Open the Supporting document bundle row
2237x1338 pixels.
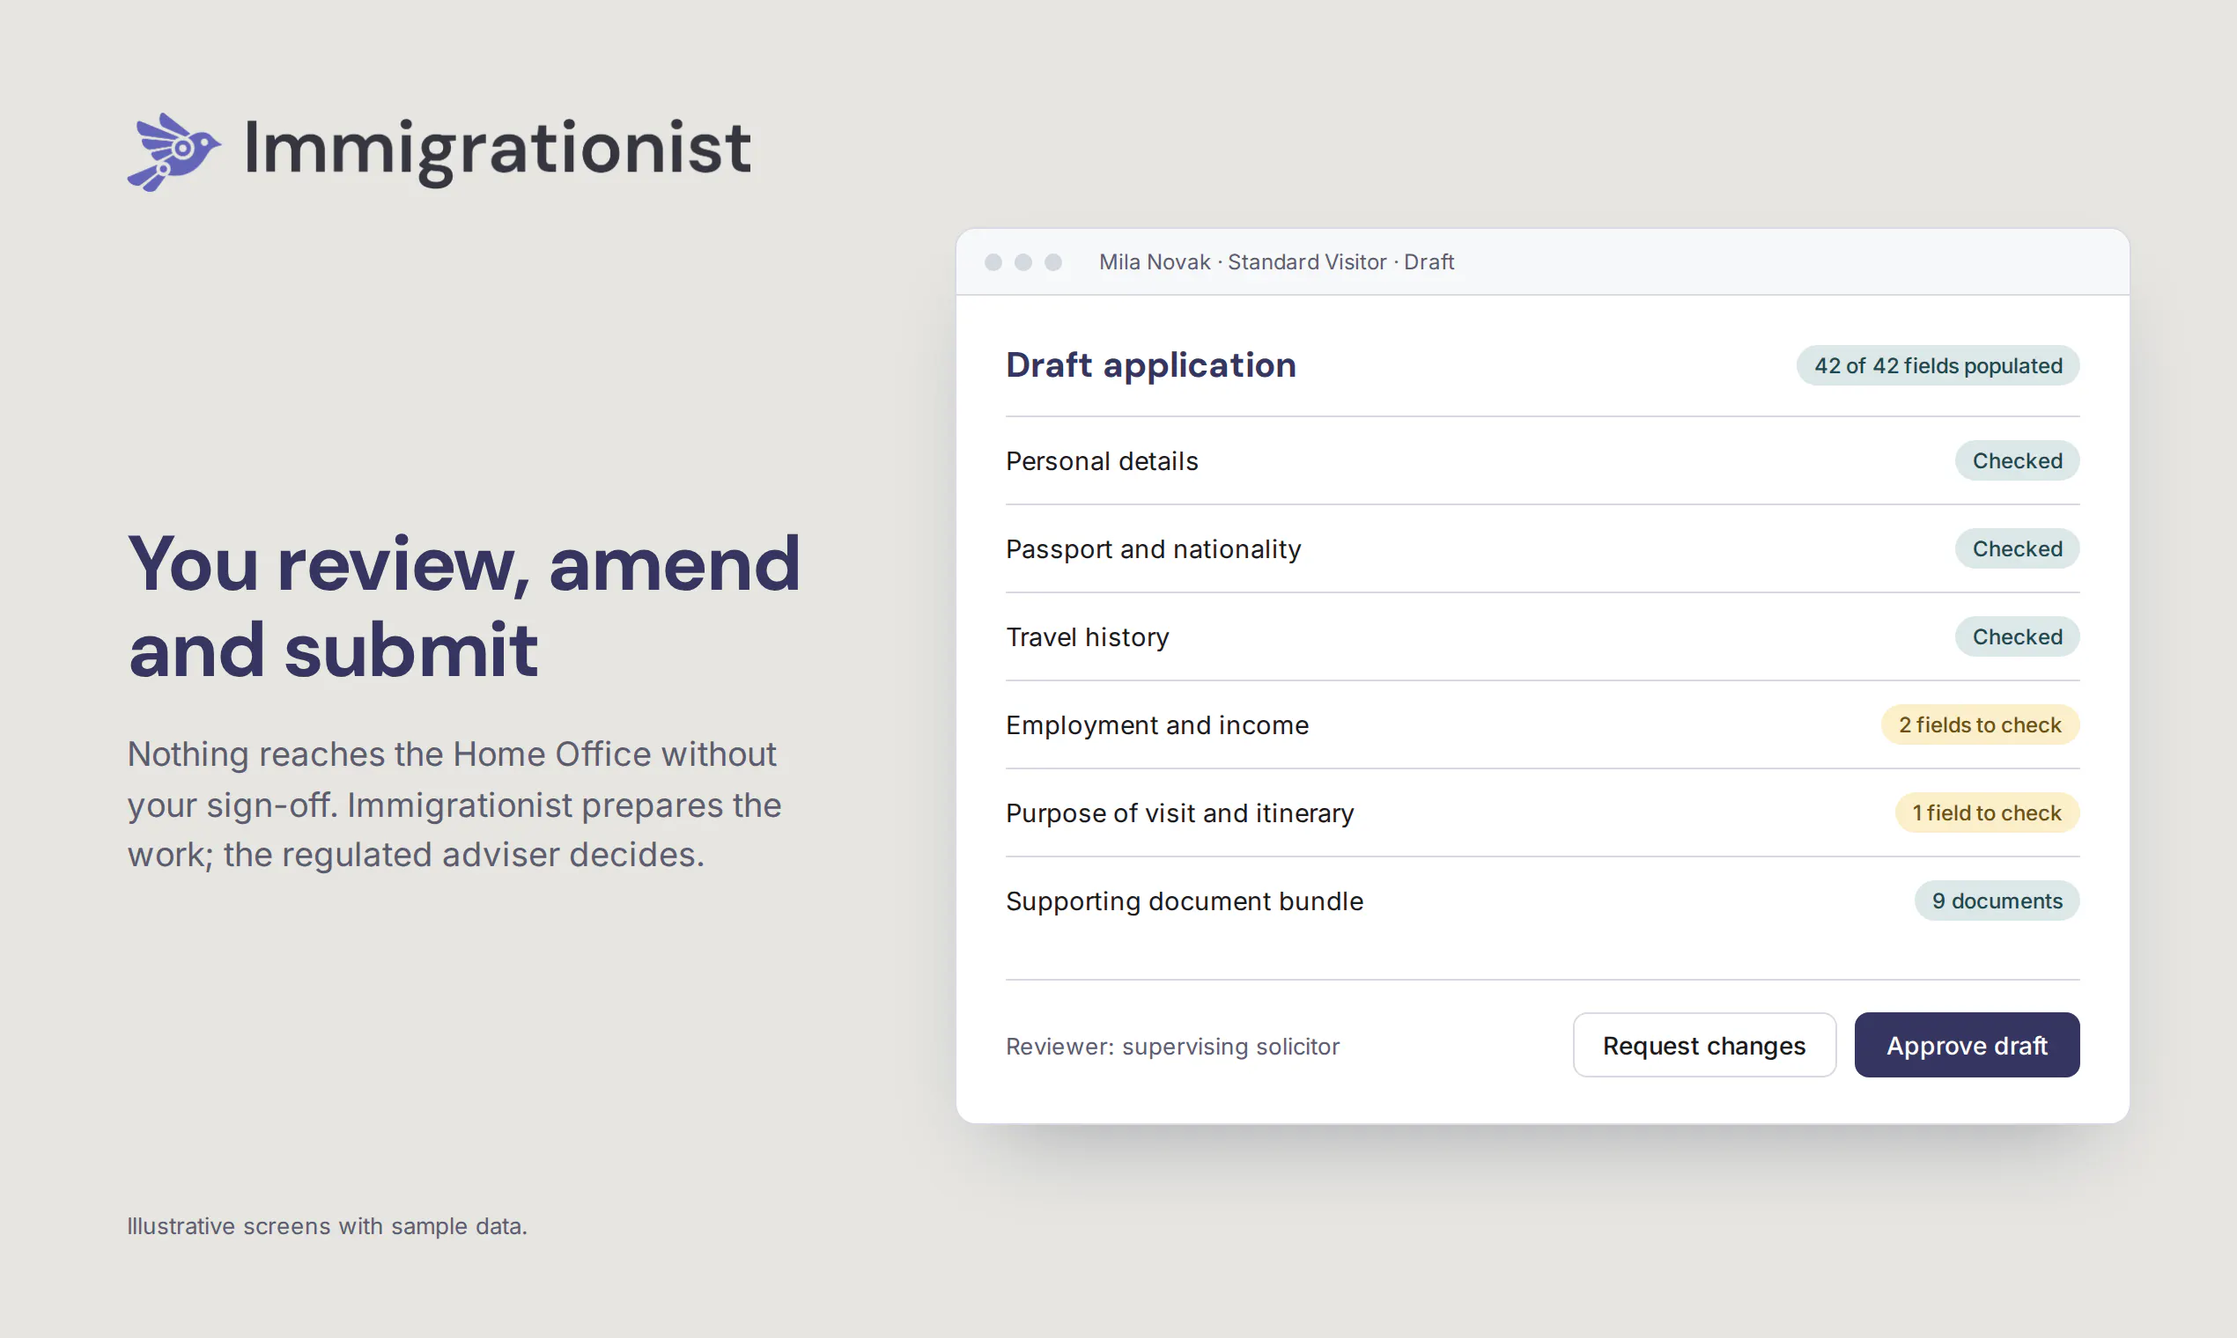tap(1542, 901)
